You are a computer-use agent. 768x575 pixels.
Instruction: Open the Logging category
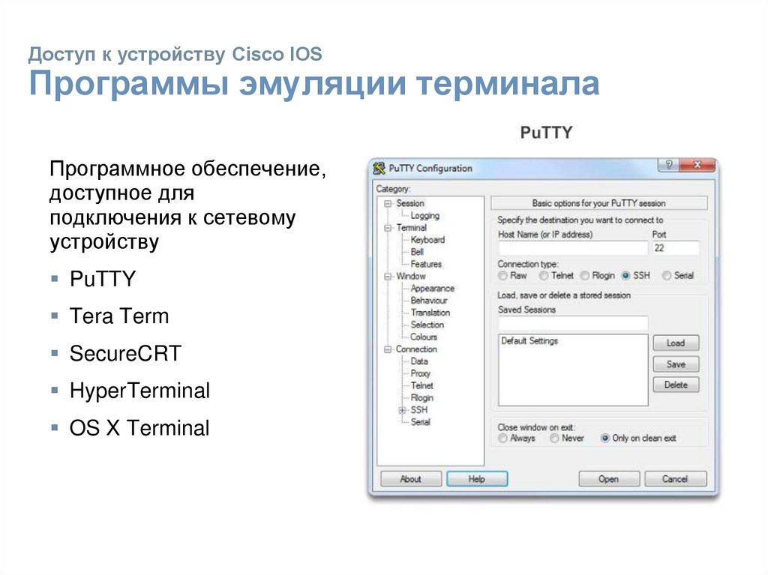[424, 215]
